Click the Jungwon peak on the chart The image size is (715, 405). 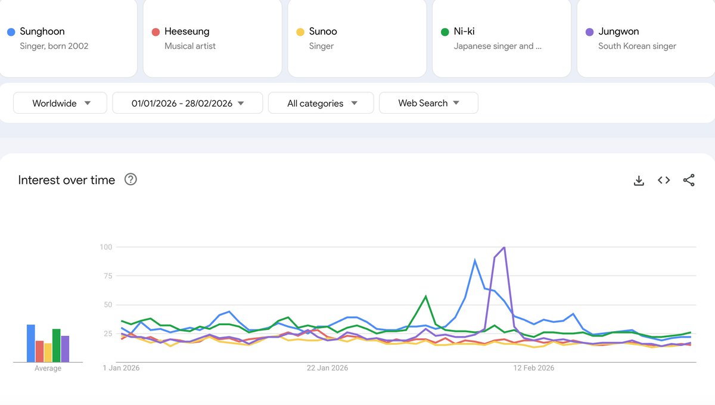pyautogui.click(x=503, y=246)
